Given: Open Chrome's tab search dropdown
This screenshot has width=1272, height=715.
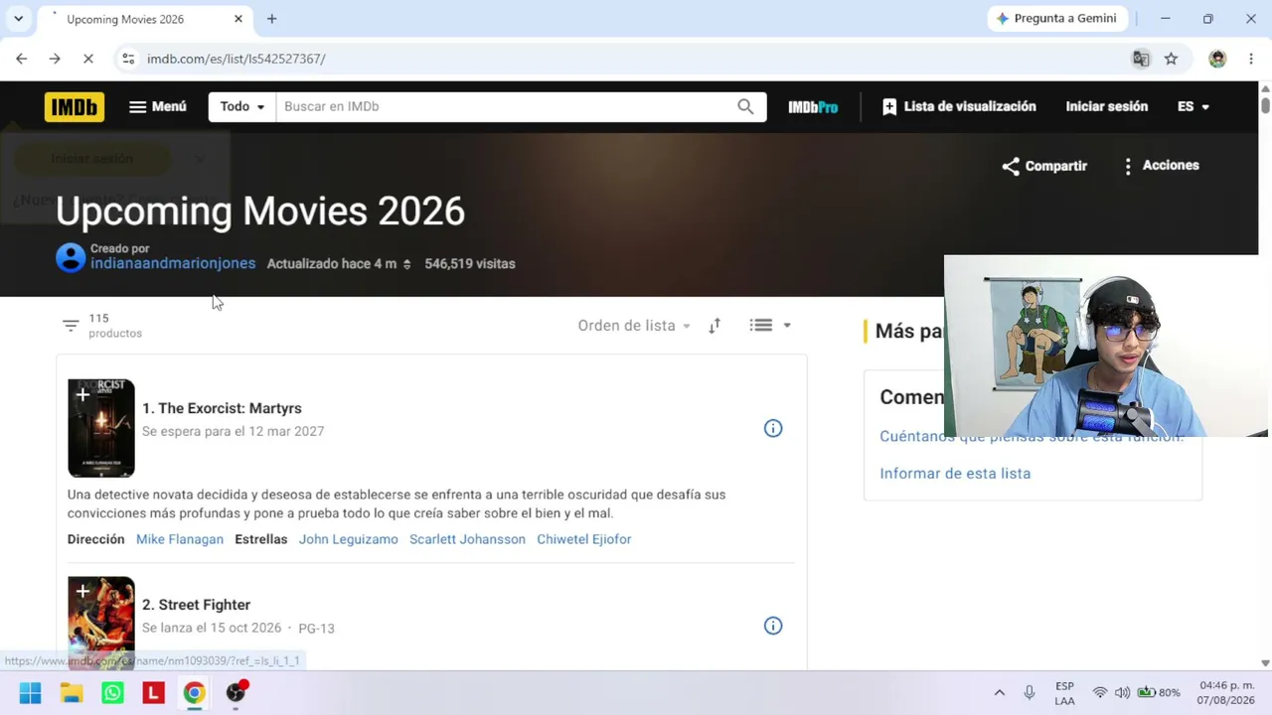Looking at the screenshot, I should [18, 19].
